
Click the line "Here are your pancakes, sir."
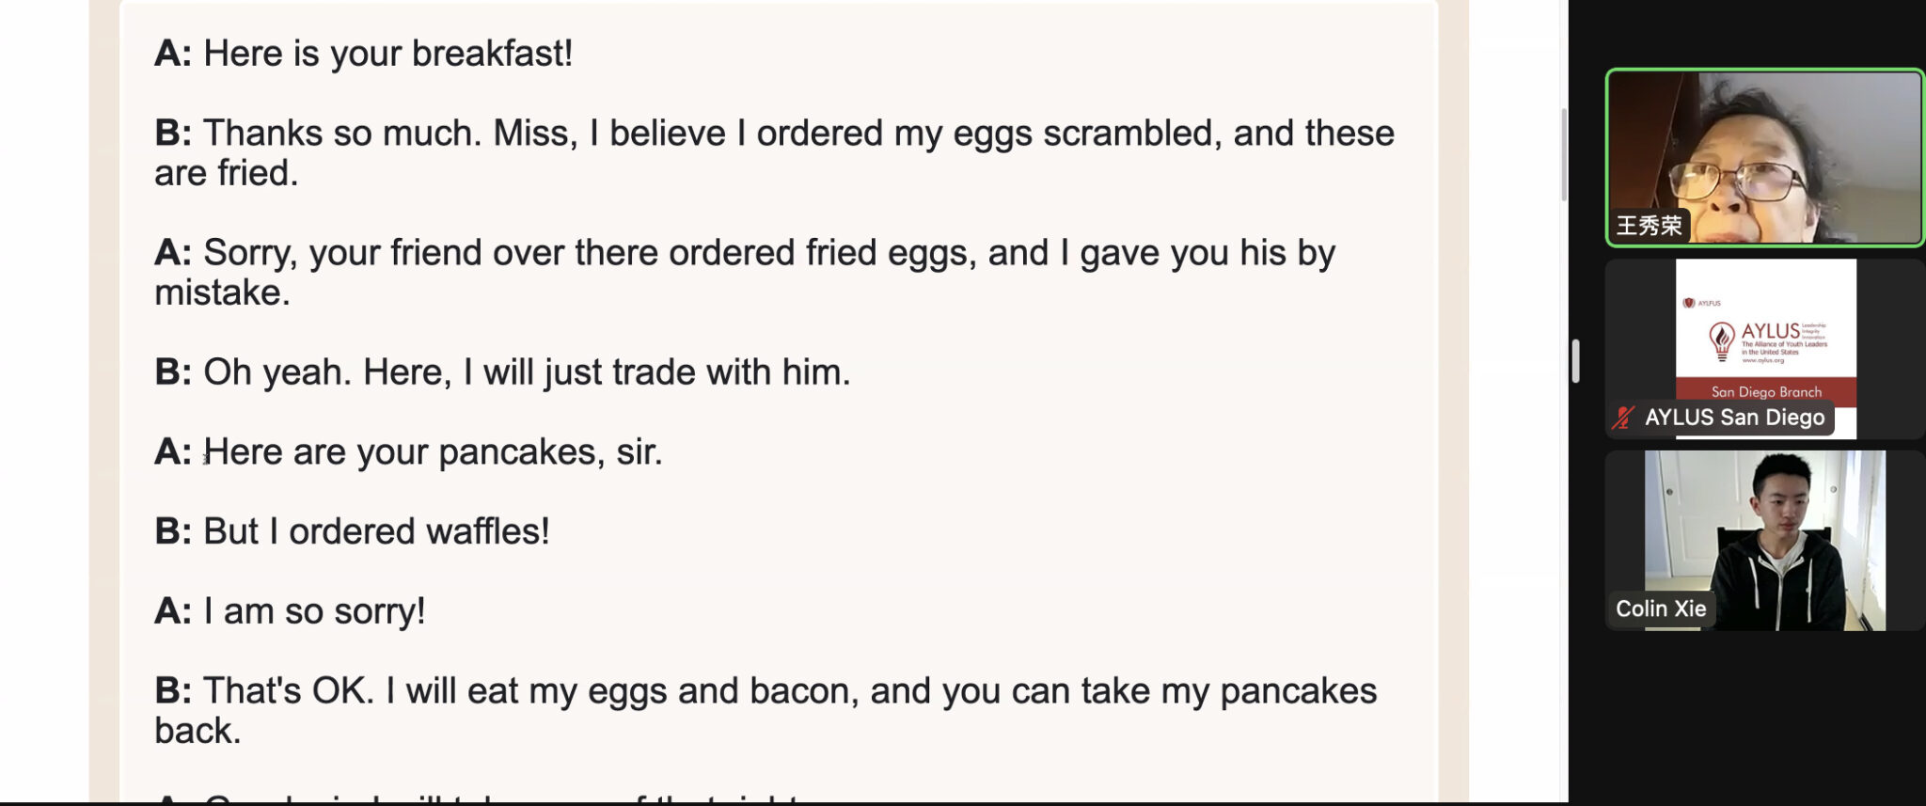tap(433, 452)
